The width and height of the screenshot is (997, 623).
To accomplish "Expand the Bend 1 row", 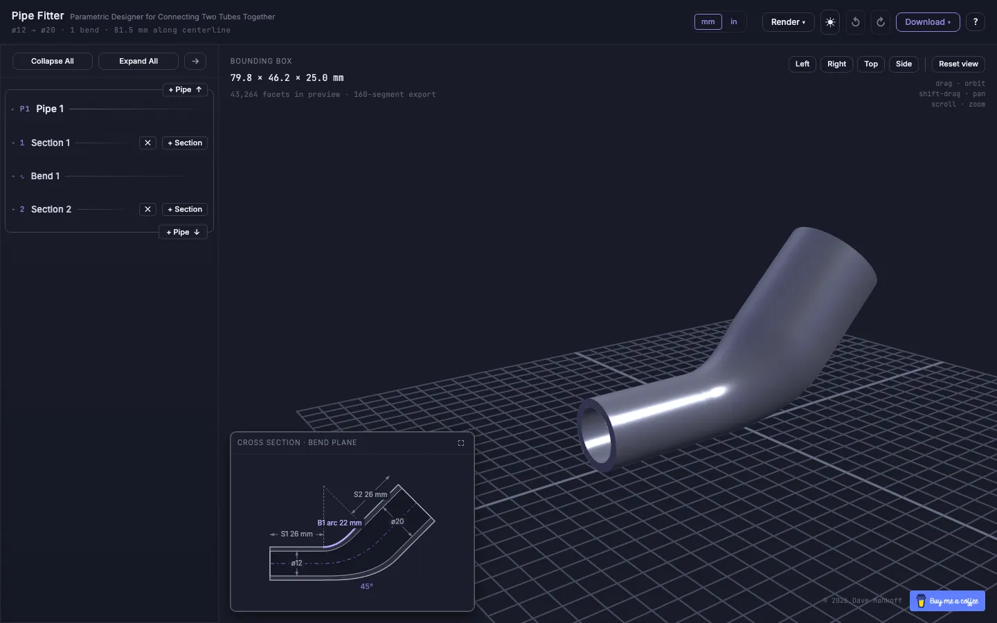I will [x=109, y=176].
